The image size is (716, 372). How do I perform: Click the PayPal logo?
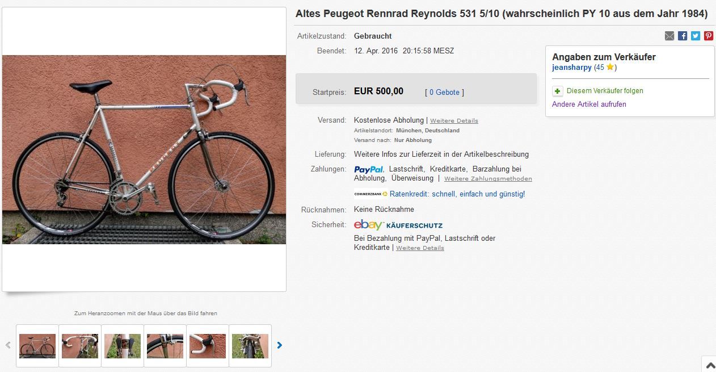[369, 169]
